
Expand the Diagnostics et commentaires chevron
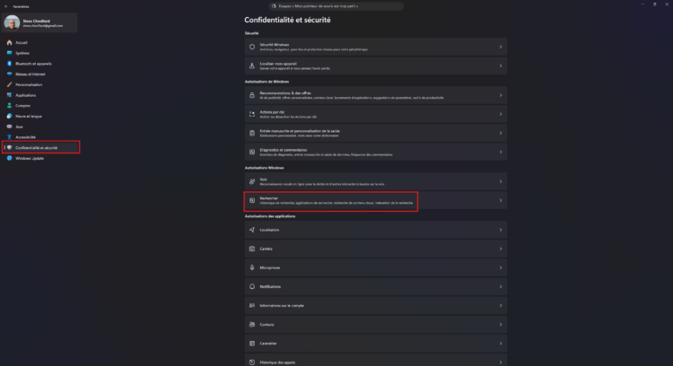(501, 152)
